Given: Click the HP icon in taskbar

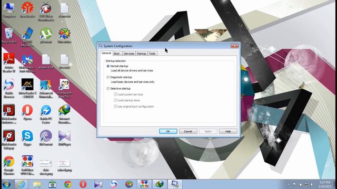Looking at the screenshot, I should (x=52, y=184).
